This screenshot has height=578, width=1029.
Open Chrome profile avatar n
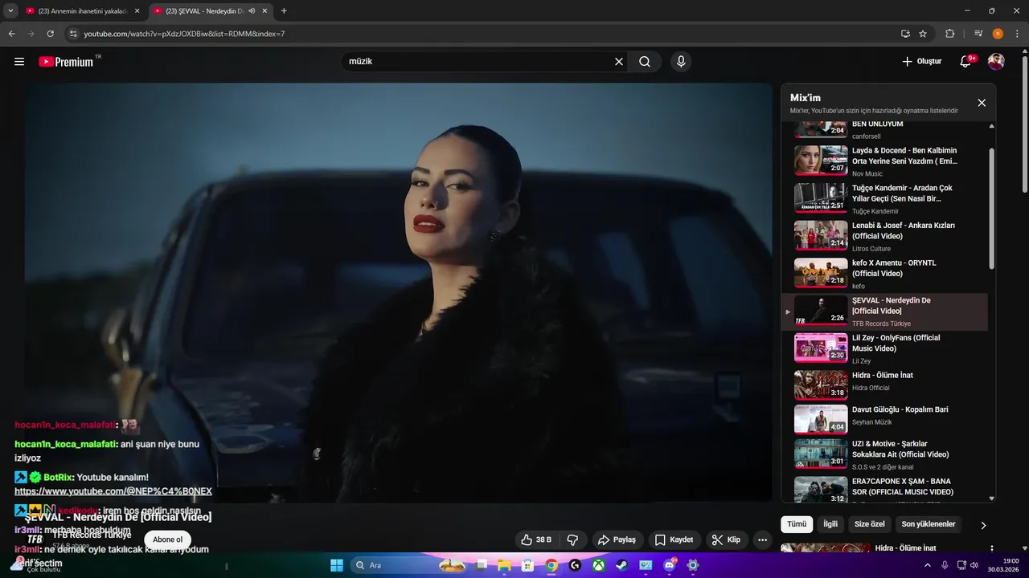click(x=998, y=34)
